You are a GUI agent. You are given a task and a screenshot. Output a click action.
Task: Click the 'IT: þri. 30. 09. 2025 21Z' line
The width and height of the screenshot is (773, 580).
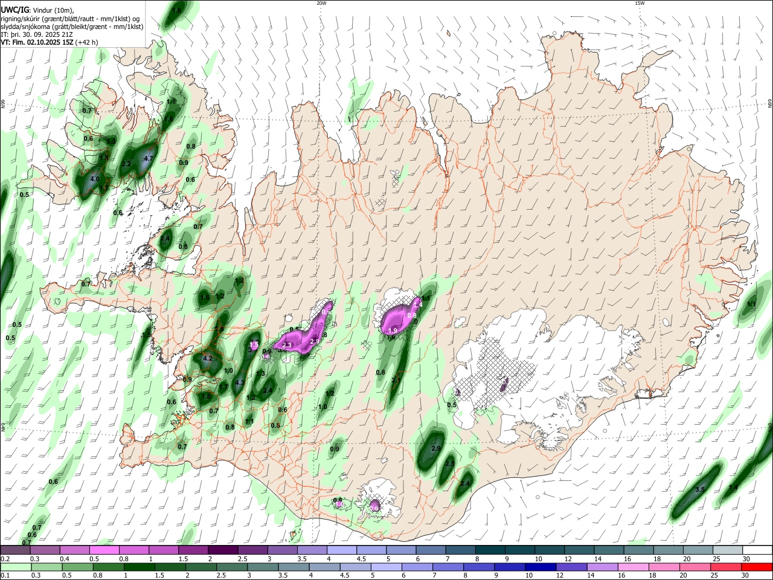(x=37, y=34)
